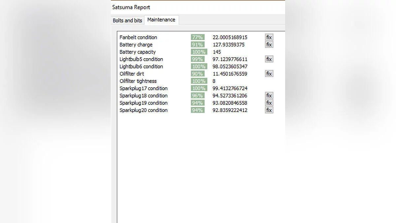
Task: Click the Sparkplug20 condition label
Action: click(x=144, y=110)
